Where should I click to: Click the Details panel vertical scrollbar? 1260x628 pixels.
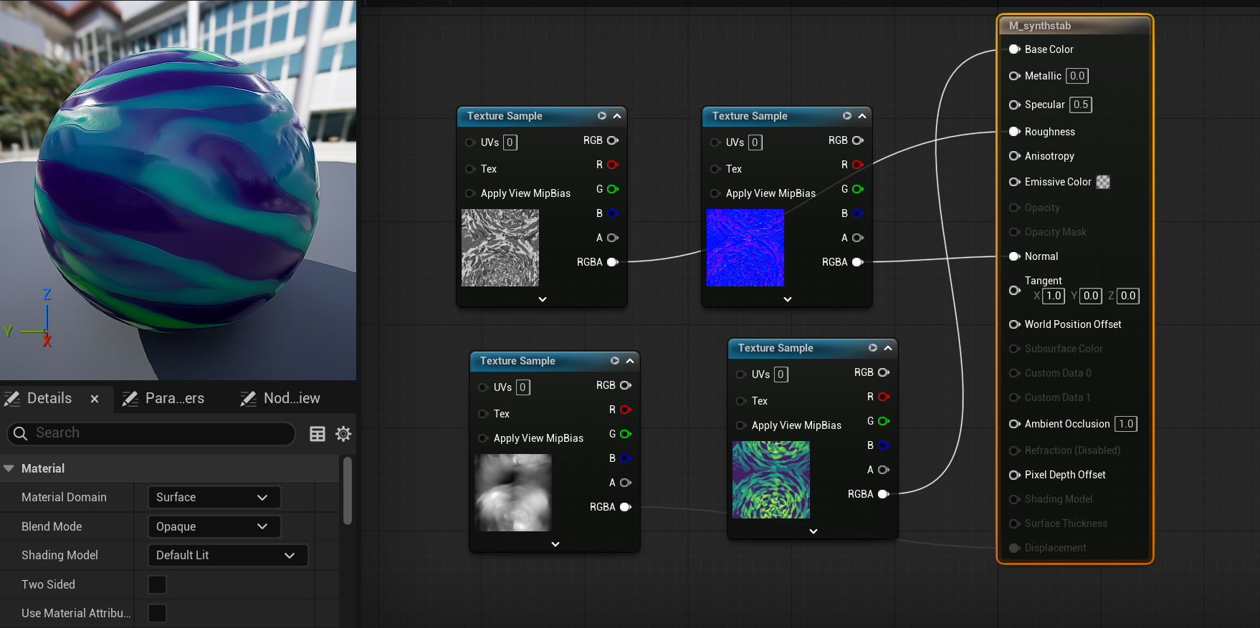click(x=348, y=491)
